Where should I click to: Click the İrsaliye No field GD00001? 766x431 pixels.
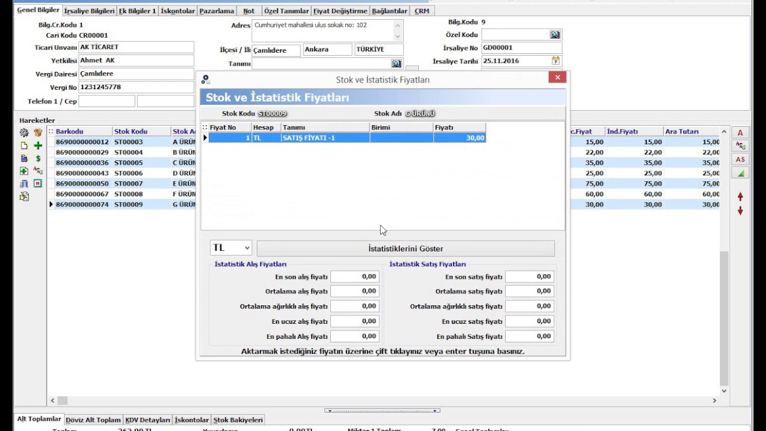tap(521, 47)
